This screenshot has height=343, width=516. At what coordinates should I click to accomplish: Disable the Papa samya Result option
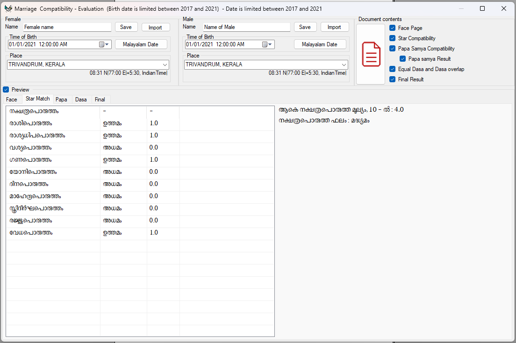pos(403,59)
